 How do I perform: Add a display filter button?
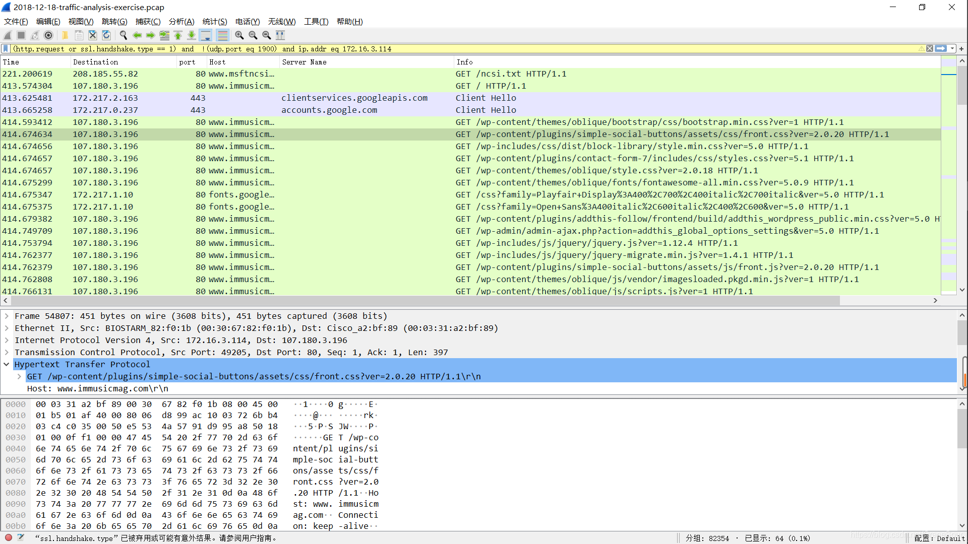[961, 49]
